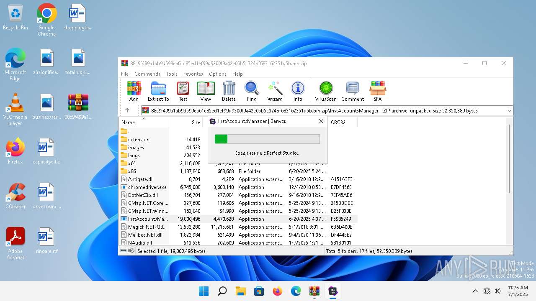Viewport: 536px width, 301px height.
Task: Open the Options menu
Action: click(x=218, y=74)
